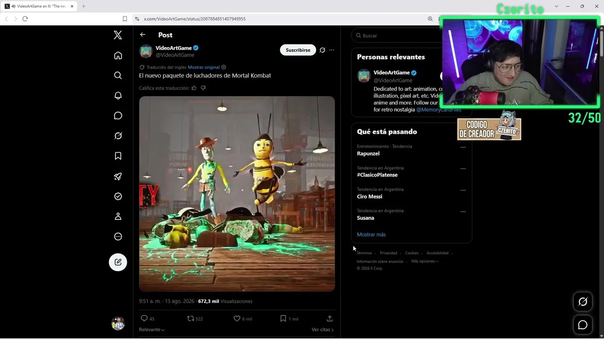
Task: Share the post via the share icon
Action: click(330, 319)
